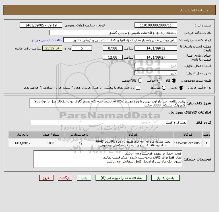Click the نام کالا column header
Image resolution: width=219 pixels, height=212 pixels.
[133, 135]
